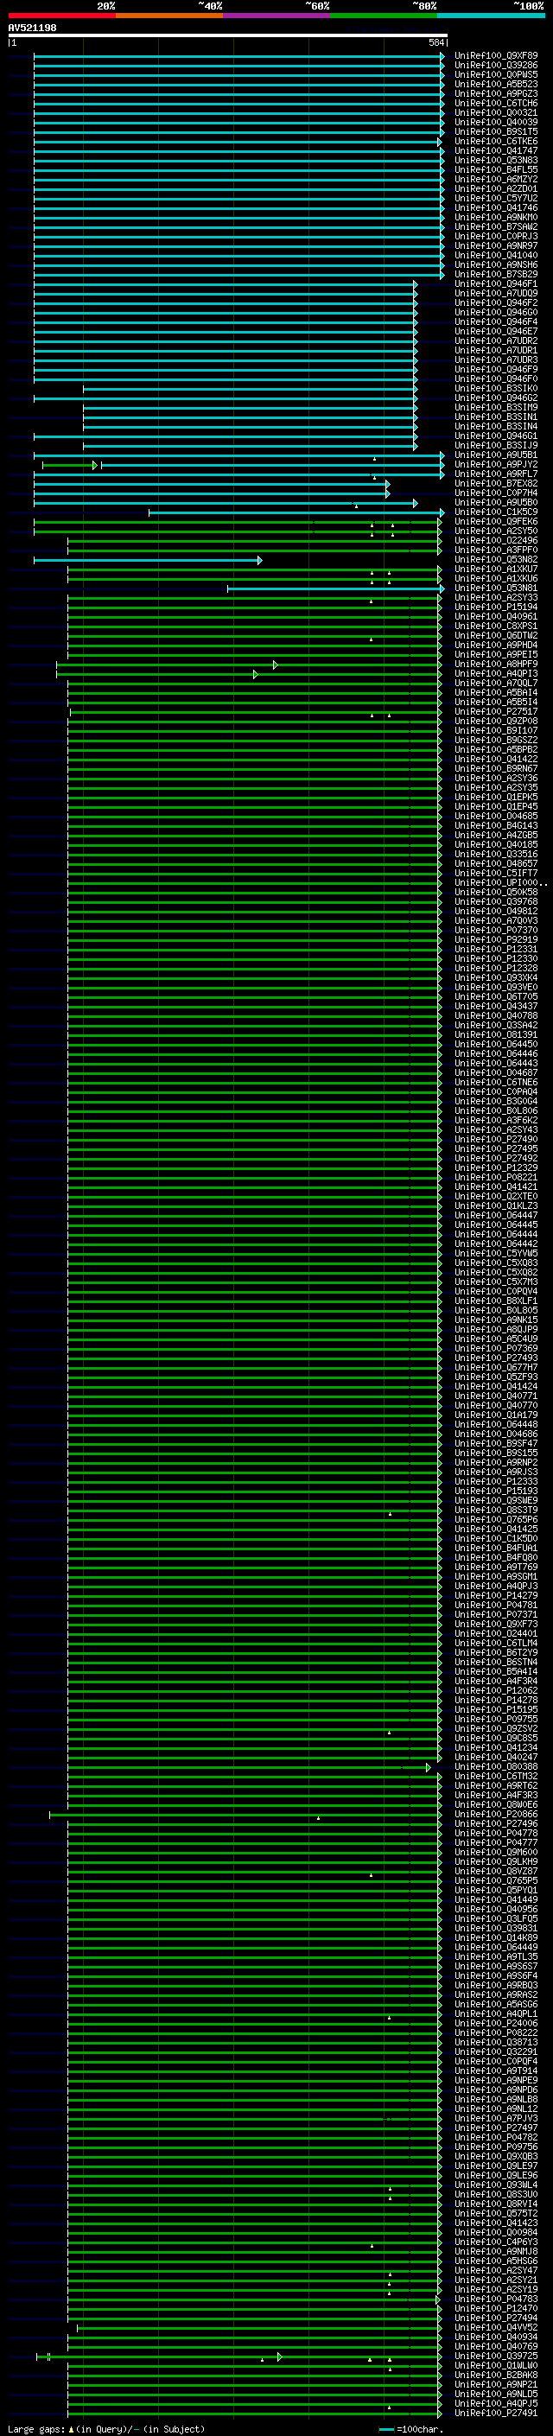This screenshot has height=2436, width=553.
Task: Select hit label UniRef100_Q6T705
Action: (495, 996)
